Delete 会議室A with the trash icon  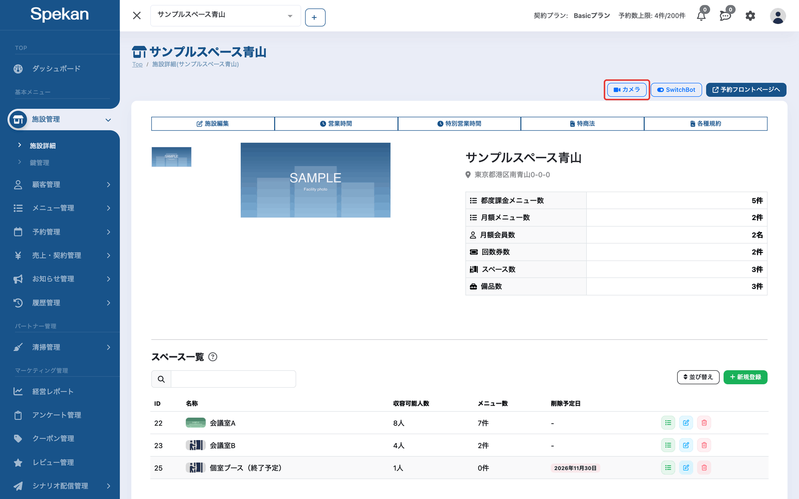[704, 423]
